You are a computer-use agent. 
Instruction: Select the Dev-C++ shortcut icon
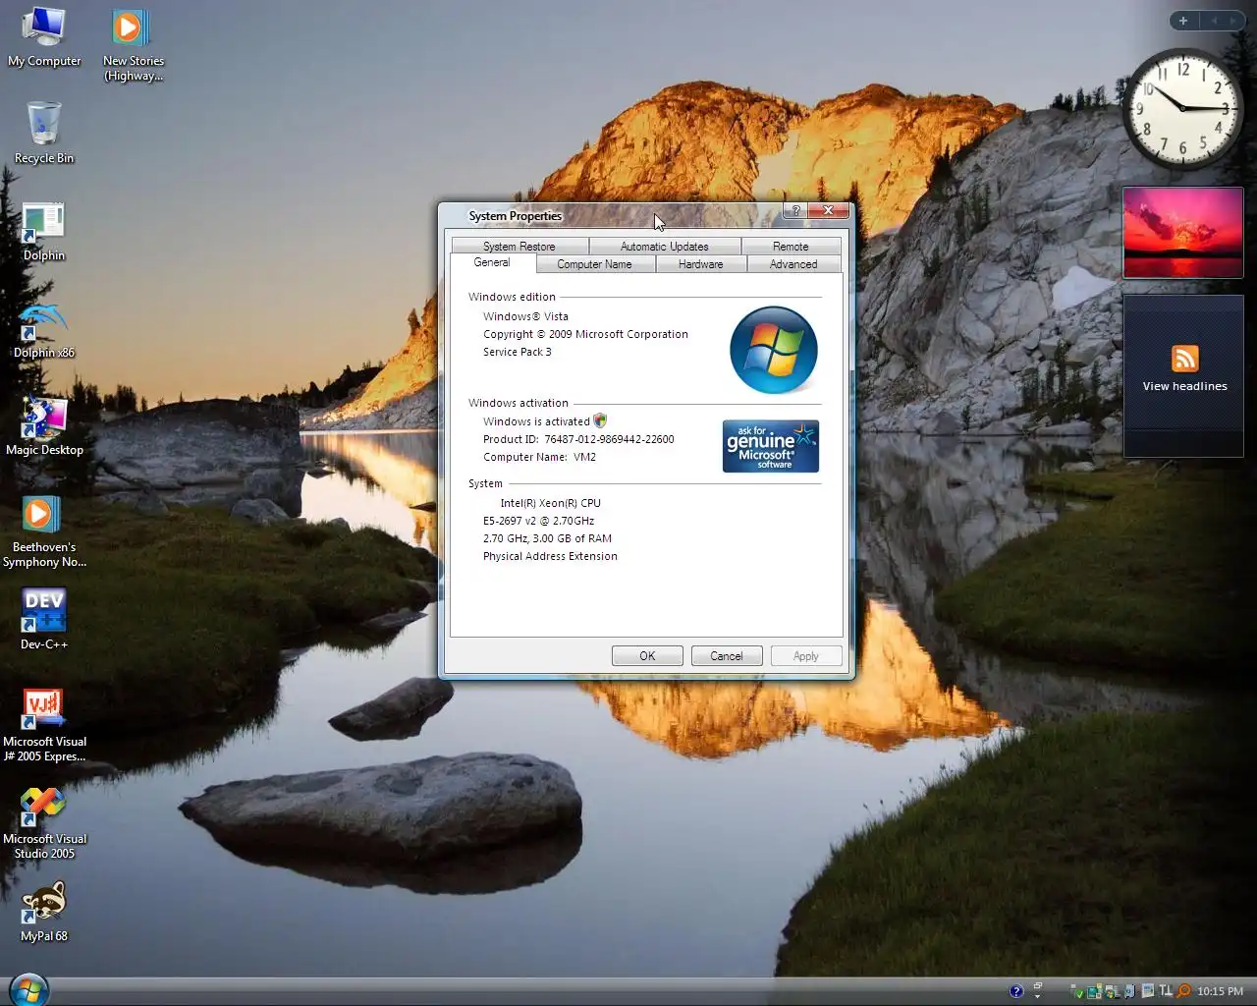44,619
